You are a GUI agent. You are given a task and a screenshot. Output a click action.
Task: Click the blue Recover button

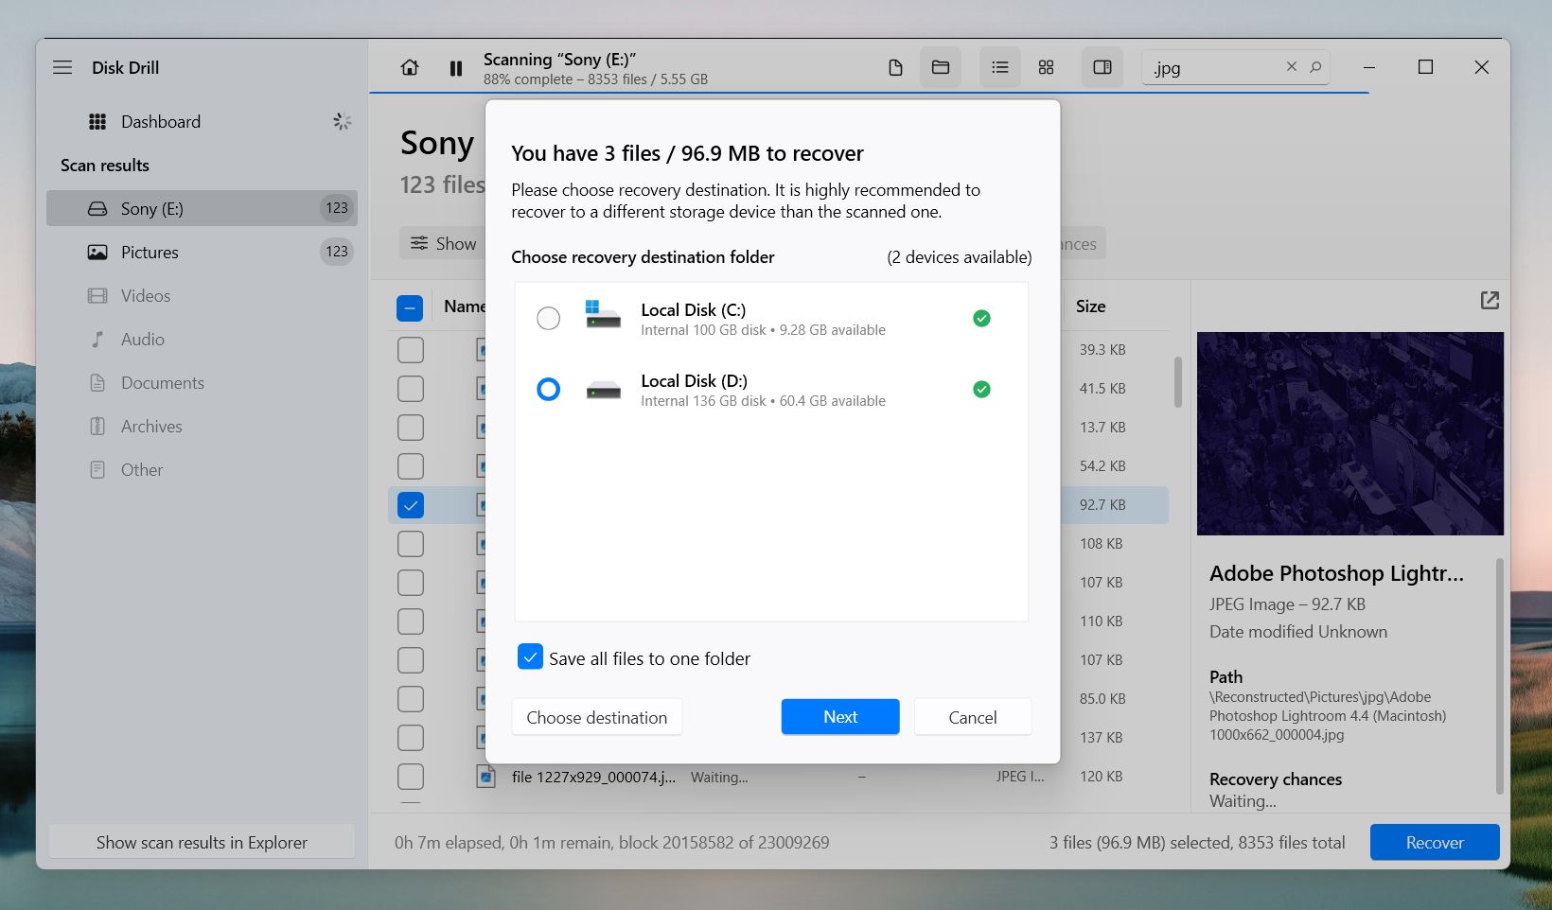(x=1435, y=842)
